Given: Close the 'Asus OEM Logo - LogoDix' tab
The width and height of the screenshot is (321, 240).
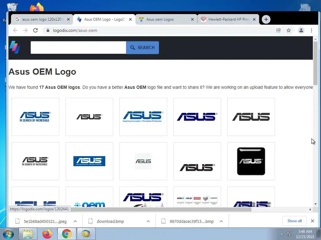Looking at the screenshot, I should click(x=130, y=19).
